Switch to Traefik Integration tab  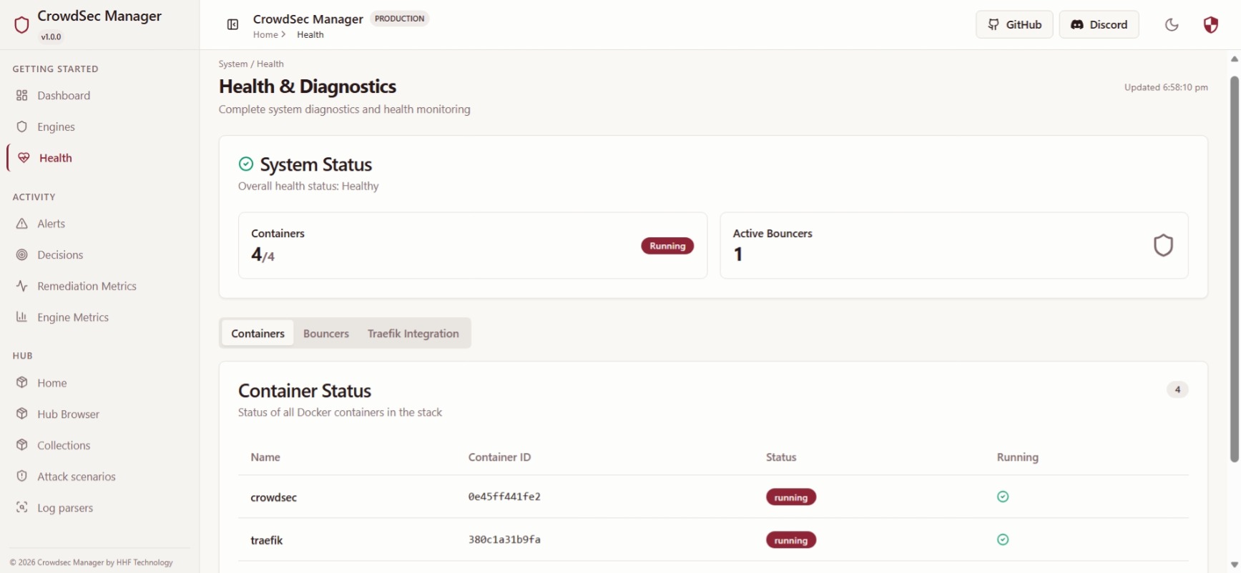click(413, 333)
